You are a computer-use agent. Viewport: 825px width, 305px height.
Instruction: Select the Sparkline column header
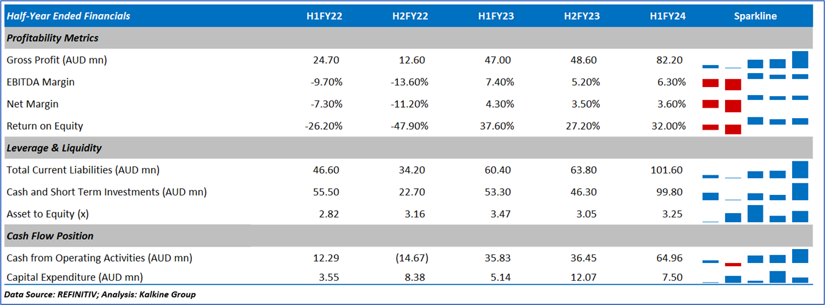click(x=755, y=16)
